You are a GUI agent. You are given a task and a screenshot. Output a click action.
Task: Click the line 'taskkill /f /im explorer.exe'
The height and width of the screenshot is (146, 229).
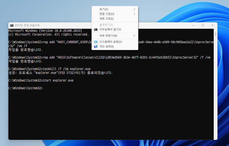(x=49, y=69)
